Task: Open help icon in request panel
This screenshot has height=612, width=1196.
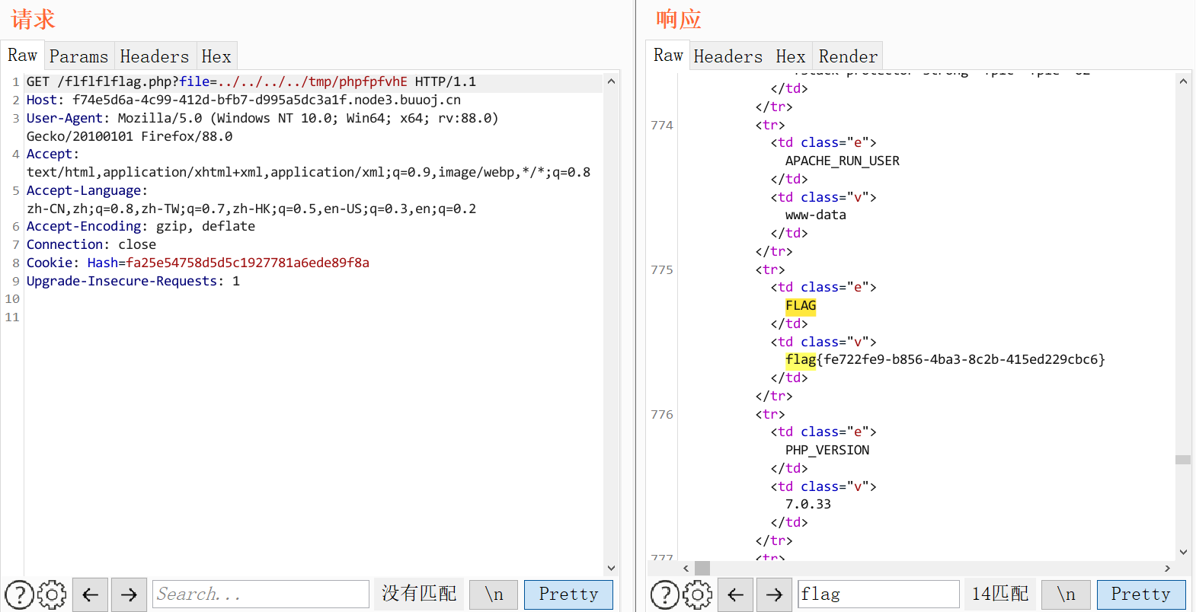Action: (19, 594)
